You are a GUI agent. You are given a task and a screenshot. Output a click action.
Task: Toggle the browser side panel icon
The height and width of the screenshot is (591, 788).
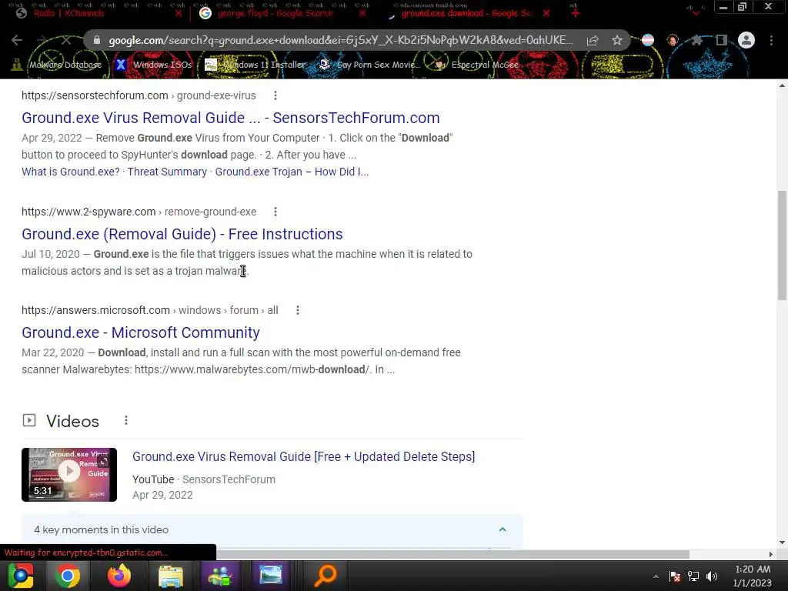click(721, 40)
